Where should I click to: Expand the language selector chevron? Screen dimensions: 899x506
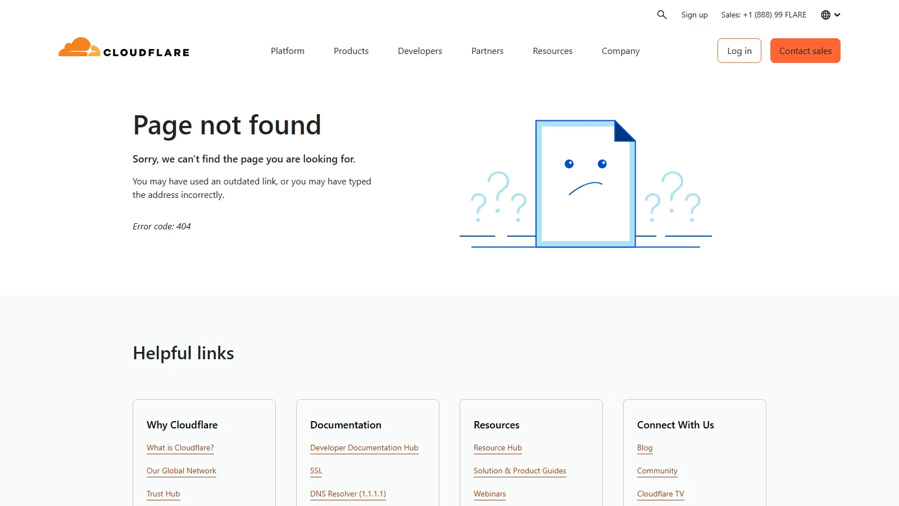(837, 15)
